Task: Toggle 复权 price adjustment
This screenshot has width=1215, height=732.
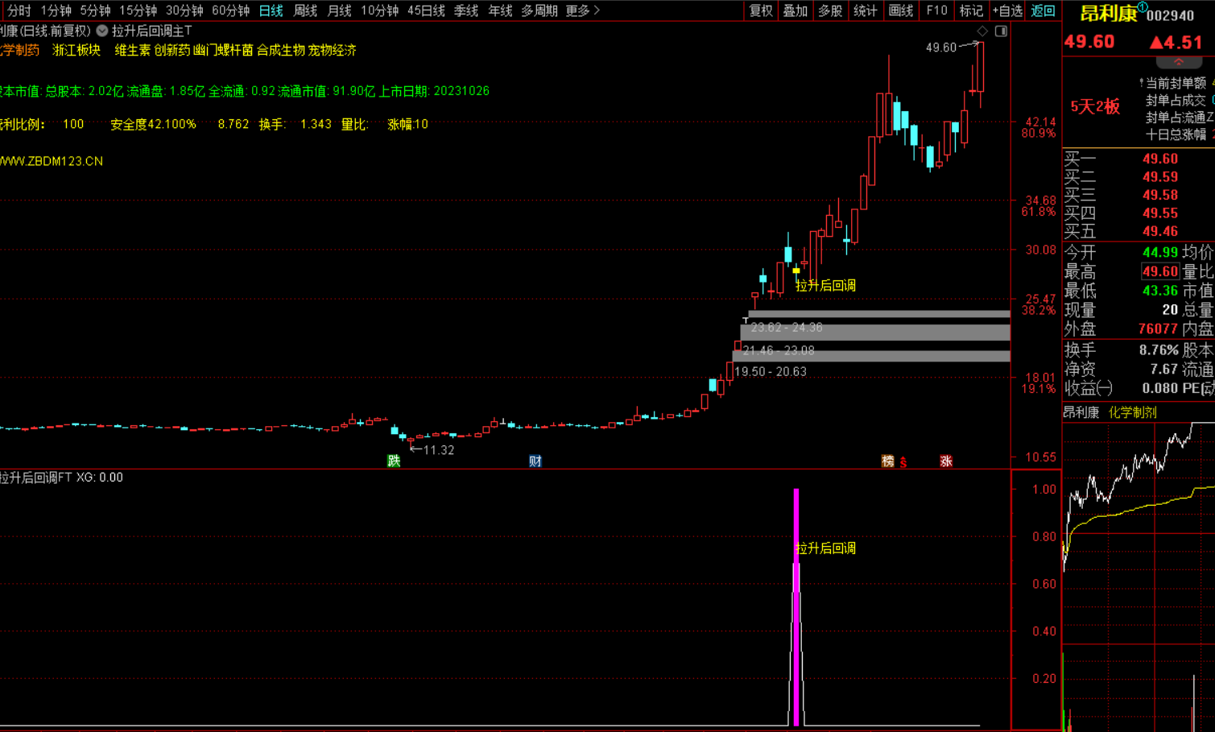Action: tap(761, 10)
